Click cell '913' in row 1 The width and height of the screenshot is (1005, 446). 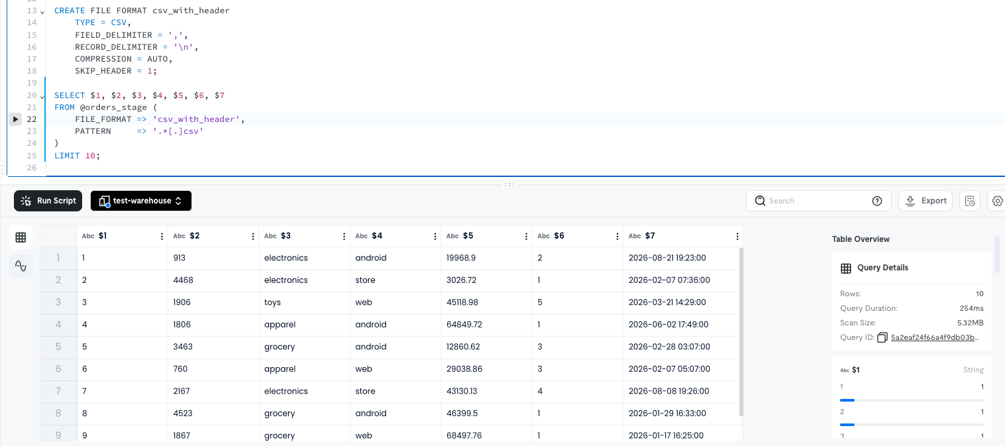coord(213,258)
